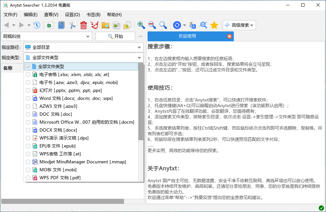Click the red trash delete icon

click(x=83, y=25)
